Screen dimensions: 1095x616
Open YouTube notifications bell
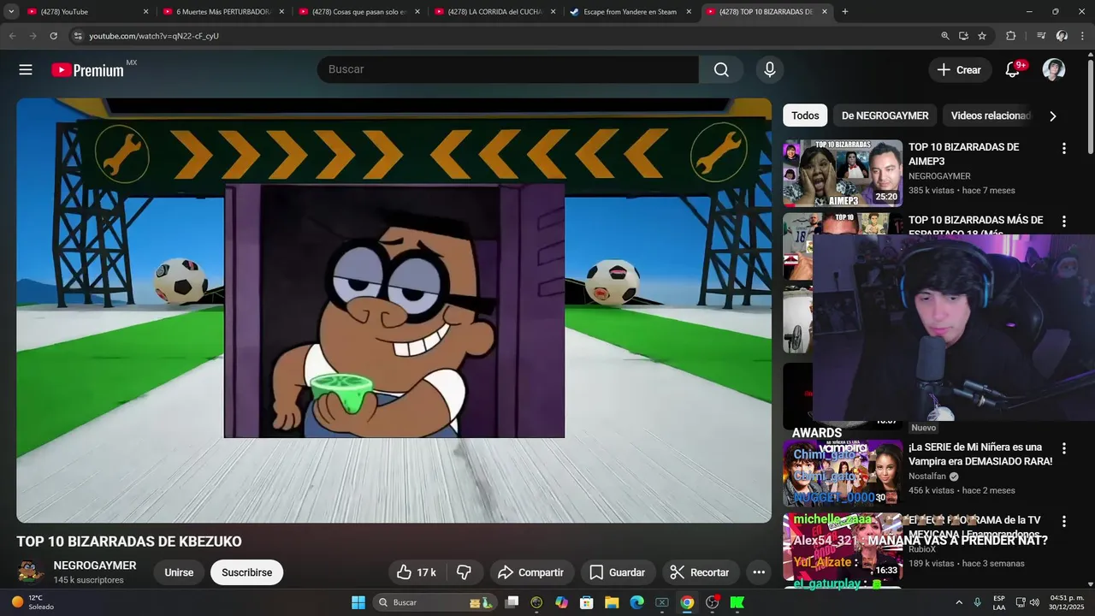point(1013,70)
